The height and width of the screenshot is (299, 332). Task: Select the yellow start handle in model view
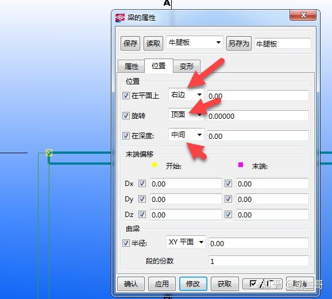(49, 153)
